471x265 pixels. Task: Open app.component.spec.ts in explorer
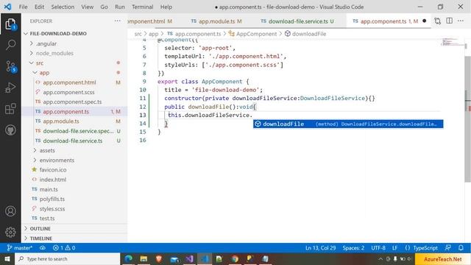click(x=72, y=102)
